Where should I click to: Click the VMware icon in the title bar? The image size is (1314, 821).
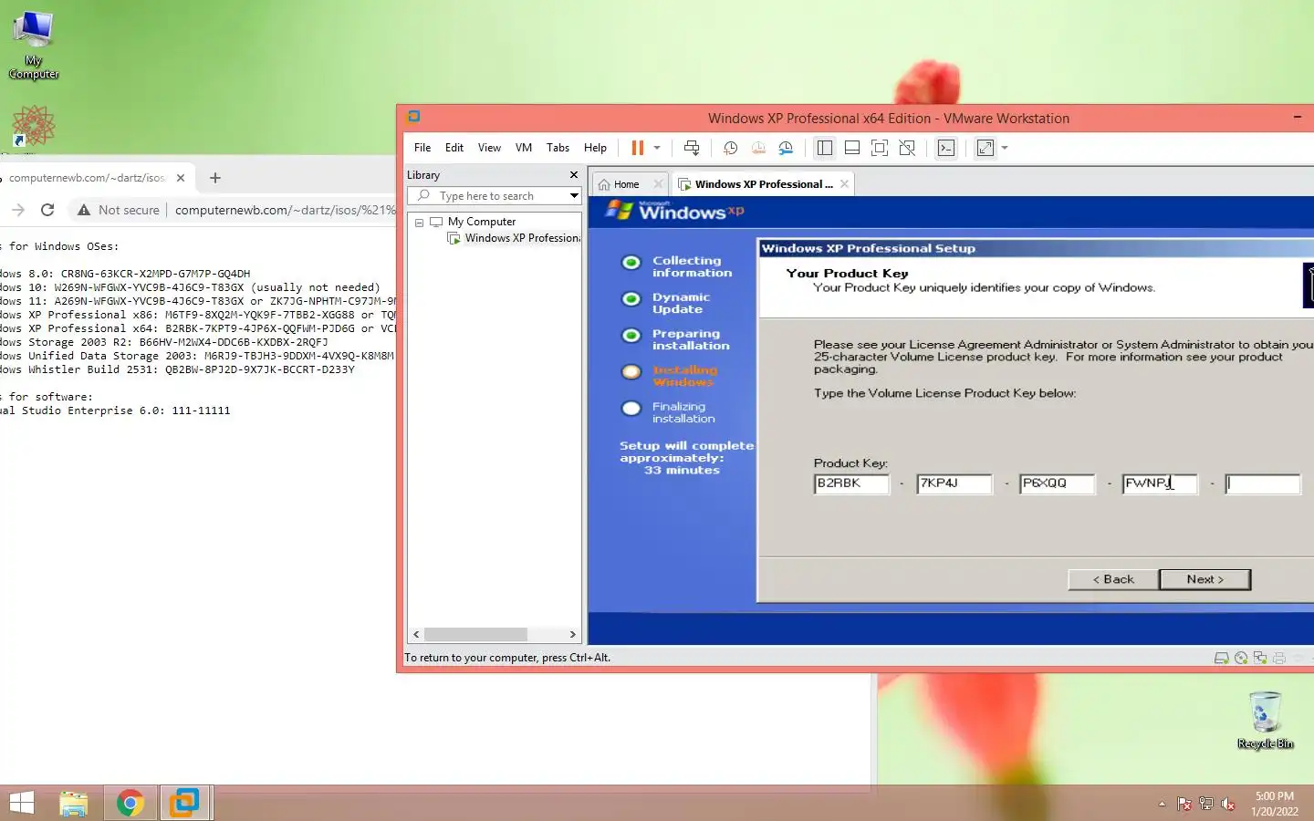coord(413,117)
